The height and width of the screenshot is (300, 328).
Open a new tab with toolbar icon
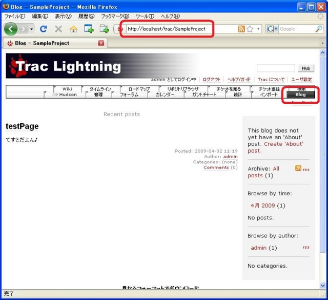point(89,29)
